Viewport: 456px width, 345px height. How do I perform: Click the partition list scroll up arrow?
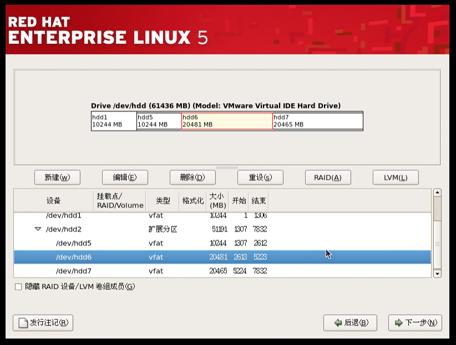click(x=437, y=192)
